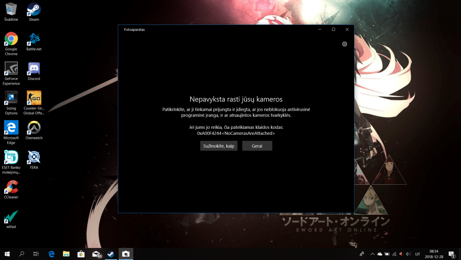Open Task View from the taskbar

(x=36, y=254)
